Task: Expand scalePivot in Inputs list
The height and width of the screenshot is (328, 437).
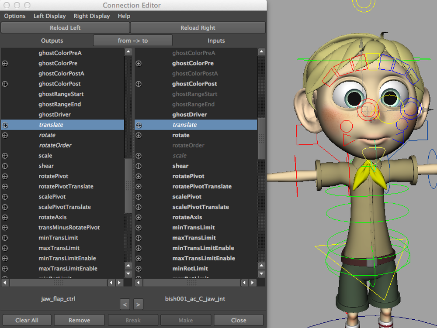Action: [x=139, y=197]
